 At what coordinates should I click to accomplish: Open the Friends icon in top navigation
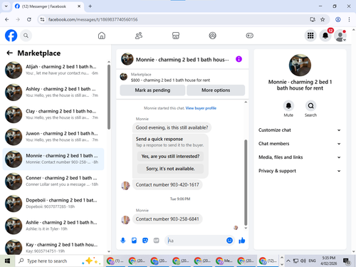coord(139,36)
